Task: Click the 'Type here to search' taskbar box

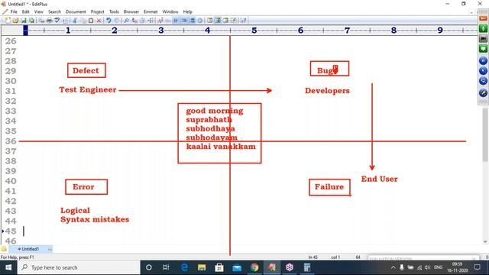Action: tap(79, 267)
